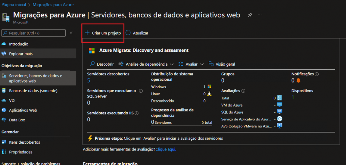
Task: Open the ellipsis more options menu
Action: click(259, 15)
